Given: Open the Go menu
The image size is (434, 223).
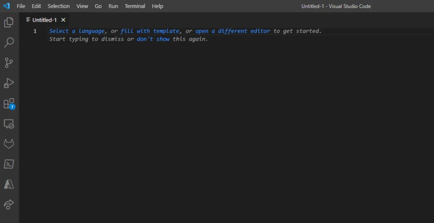Looking at the screenshot, I should pos(98,6).
